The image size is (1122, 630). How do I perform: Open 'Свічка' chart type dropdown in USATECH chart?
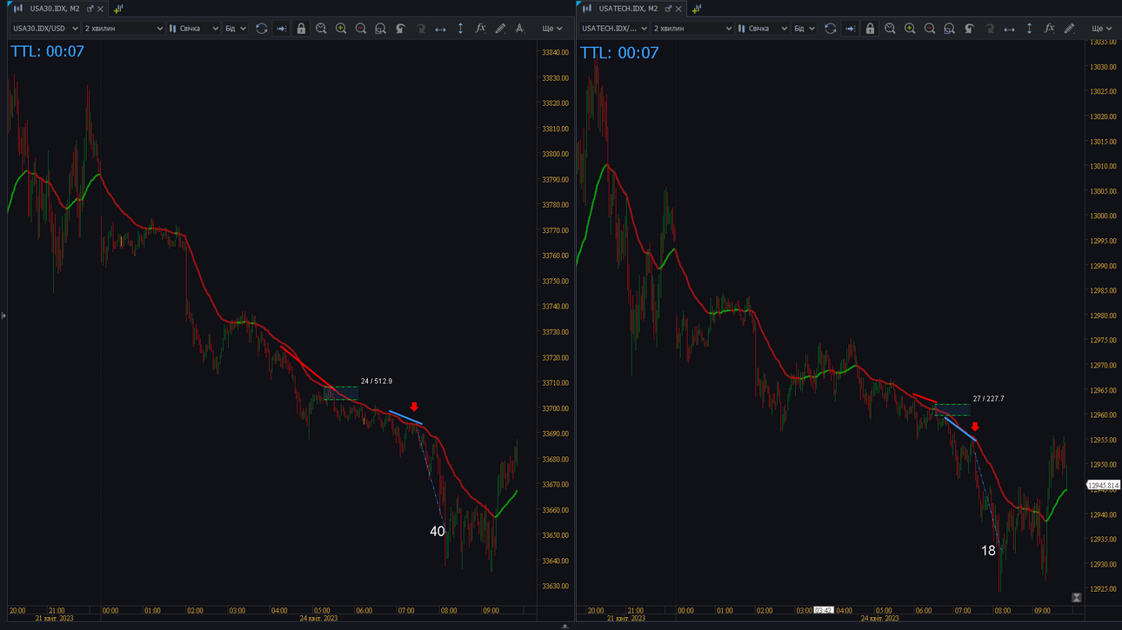(x=763, y=29)
